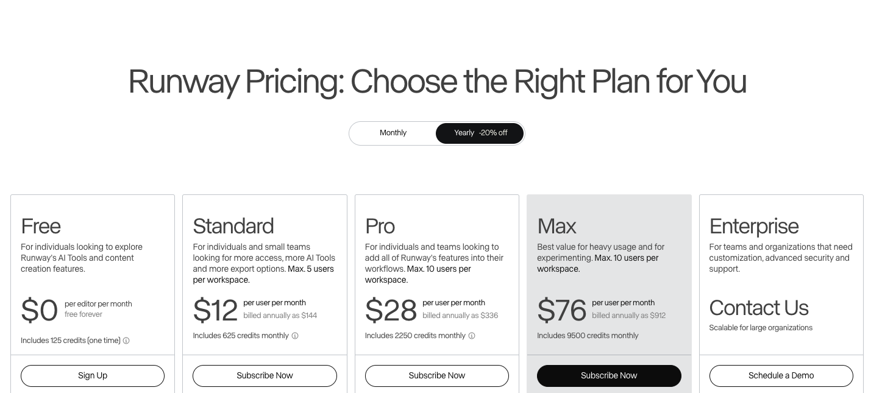Viewport: 871px width, 393px height.
Task: Schedule a Demo for Enterprise
Action: (781, 376)
